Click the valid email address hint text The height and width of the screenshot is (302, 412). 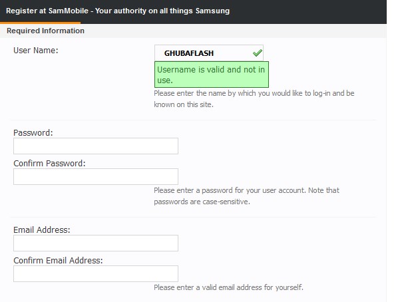pyautogui.click(x=228, y=287)
